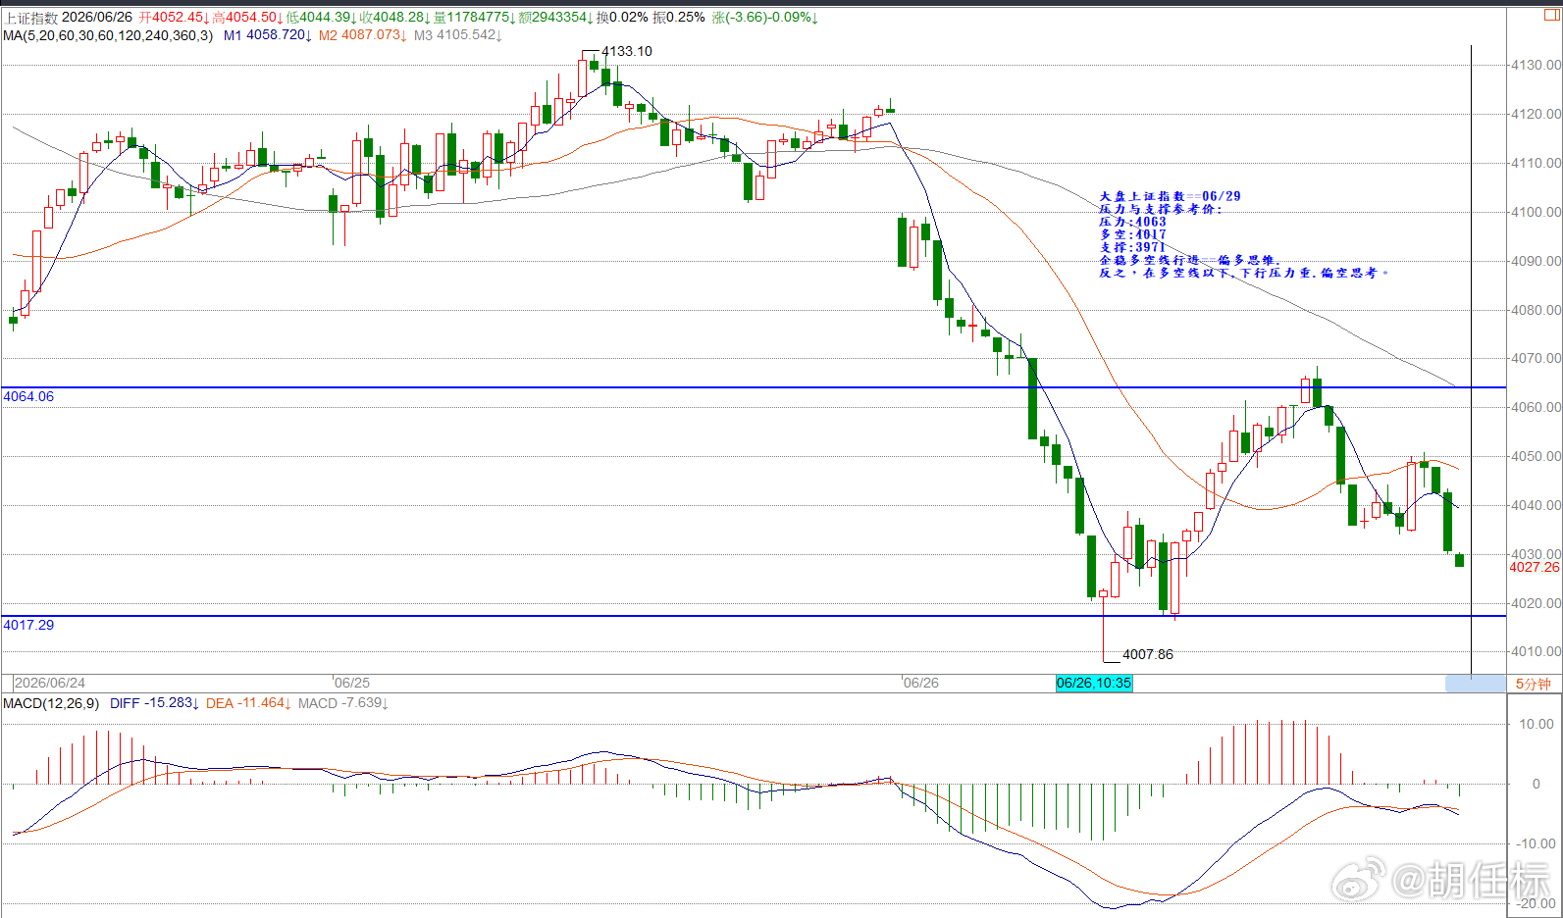Image resolution: width=1563 pixels, height=918 pixels.
Task: Click the cyan 06/26,10:35 time marker
Action: pos(1094,683)
